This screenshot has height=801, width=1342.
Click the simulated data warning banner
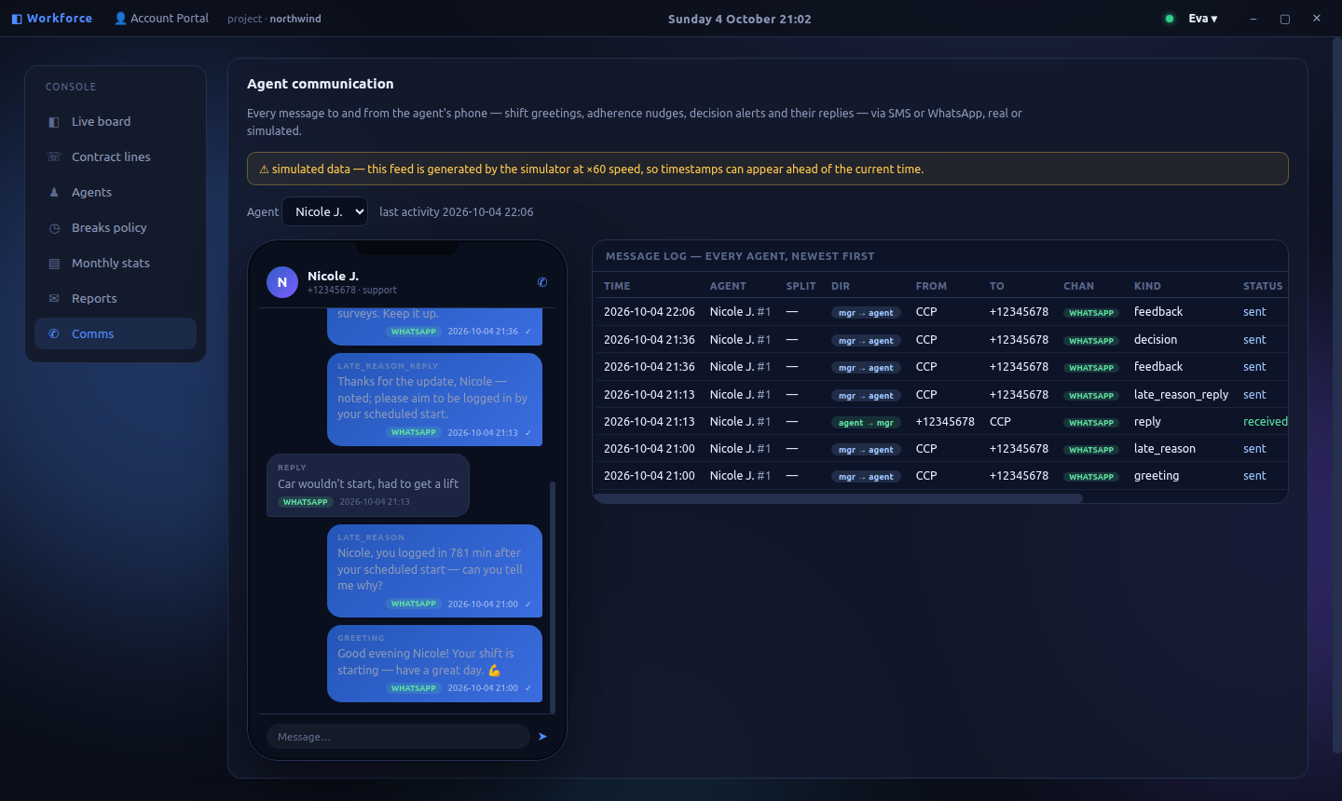point(768,169)
